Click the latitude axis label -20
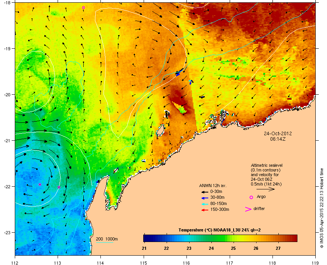Screen dimensions: 327x265 7,94
